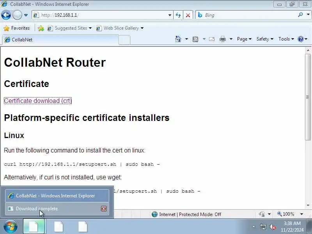Expand the address bar autocomplete dropdown

click(170, 15)
